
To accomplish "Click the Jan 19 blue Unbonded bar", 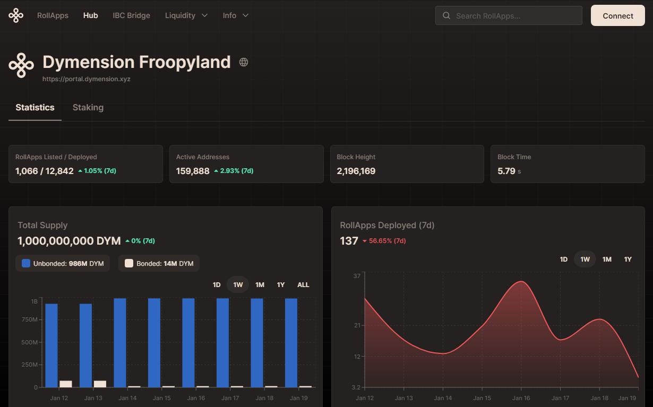I will click(291, 343).
